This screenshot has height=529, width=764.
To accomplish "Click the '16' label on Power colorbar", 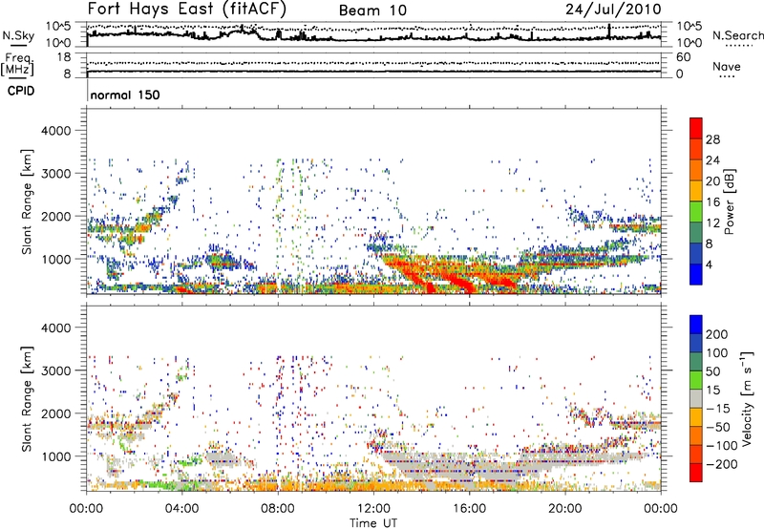I will coord(712,202).
